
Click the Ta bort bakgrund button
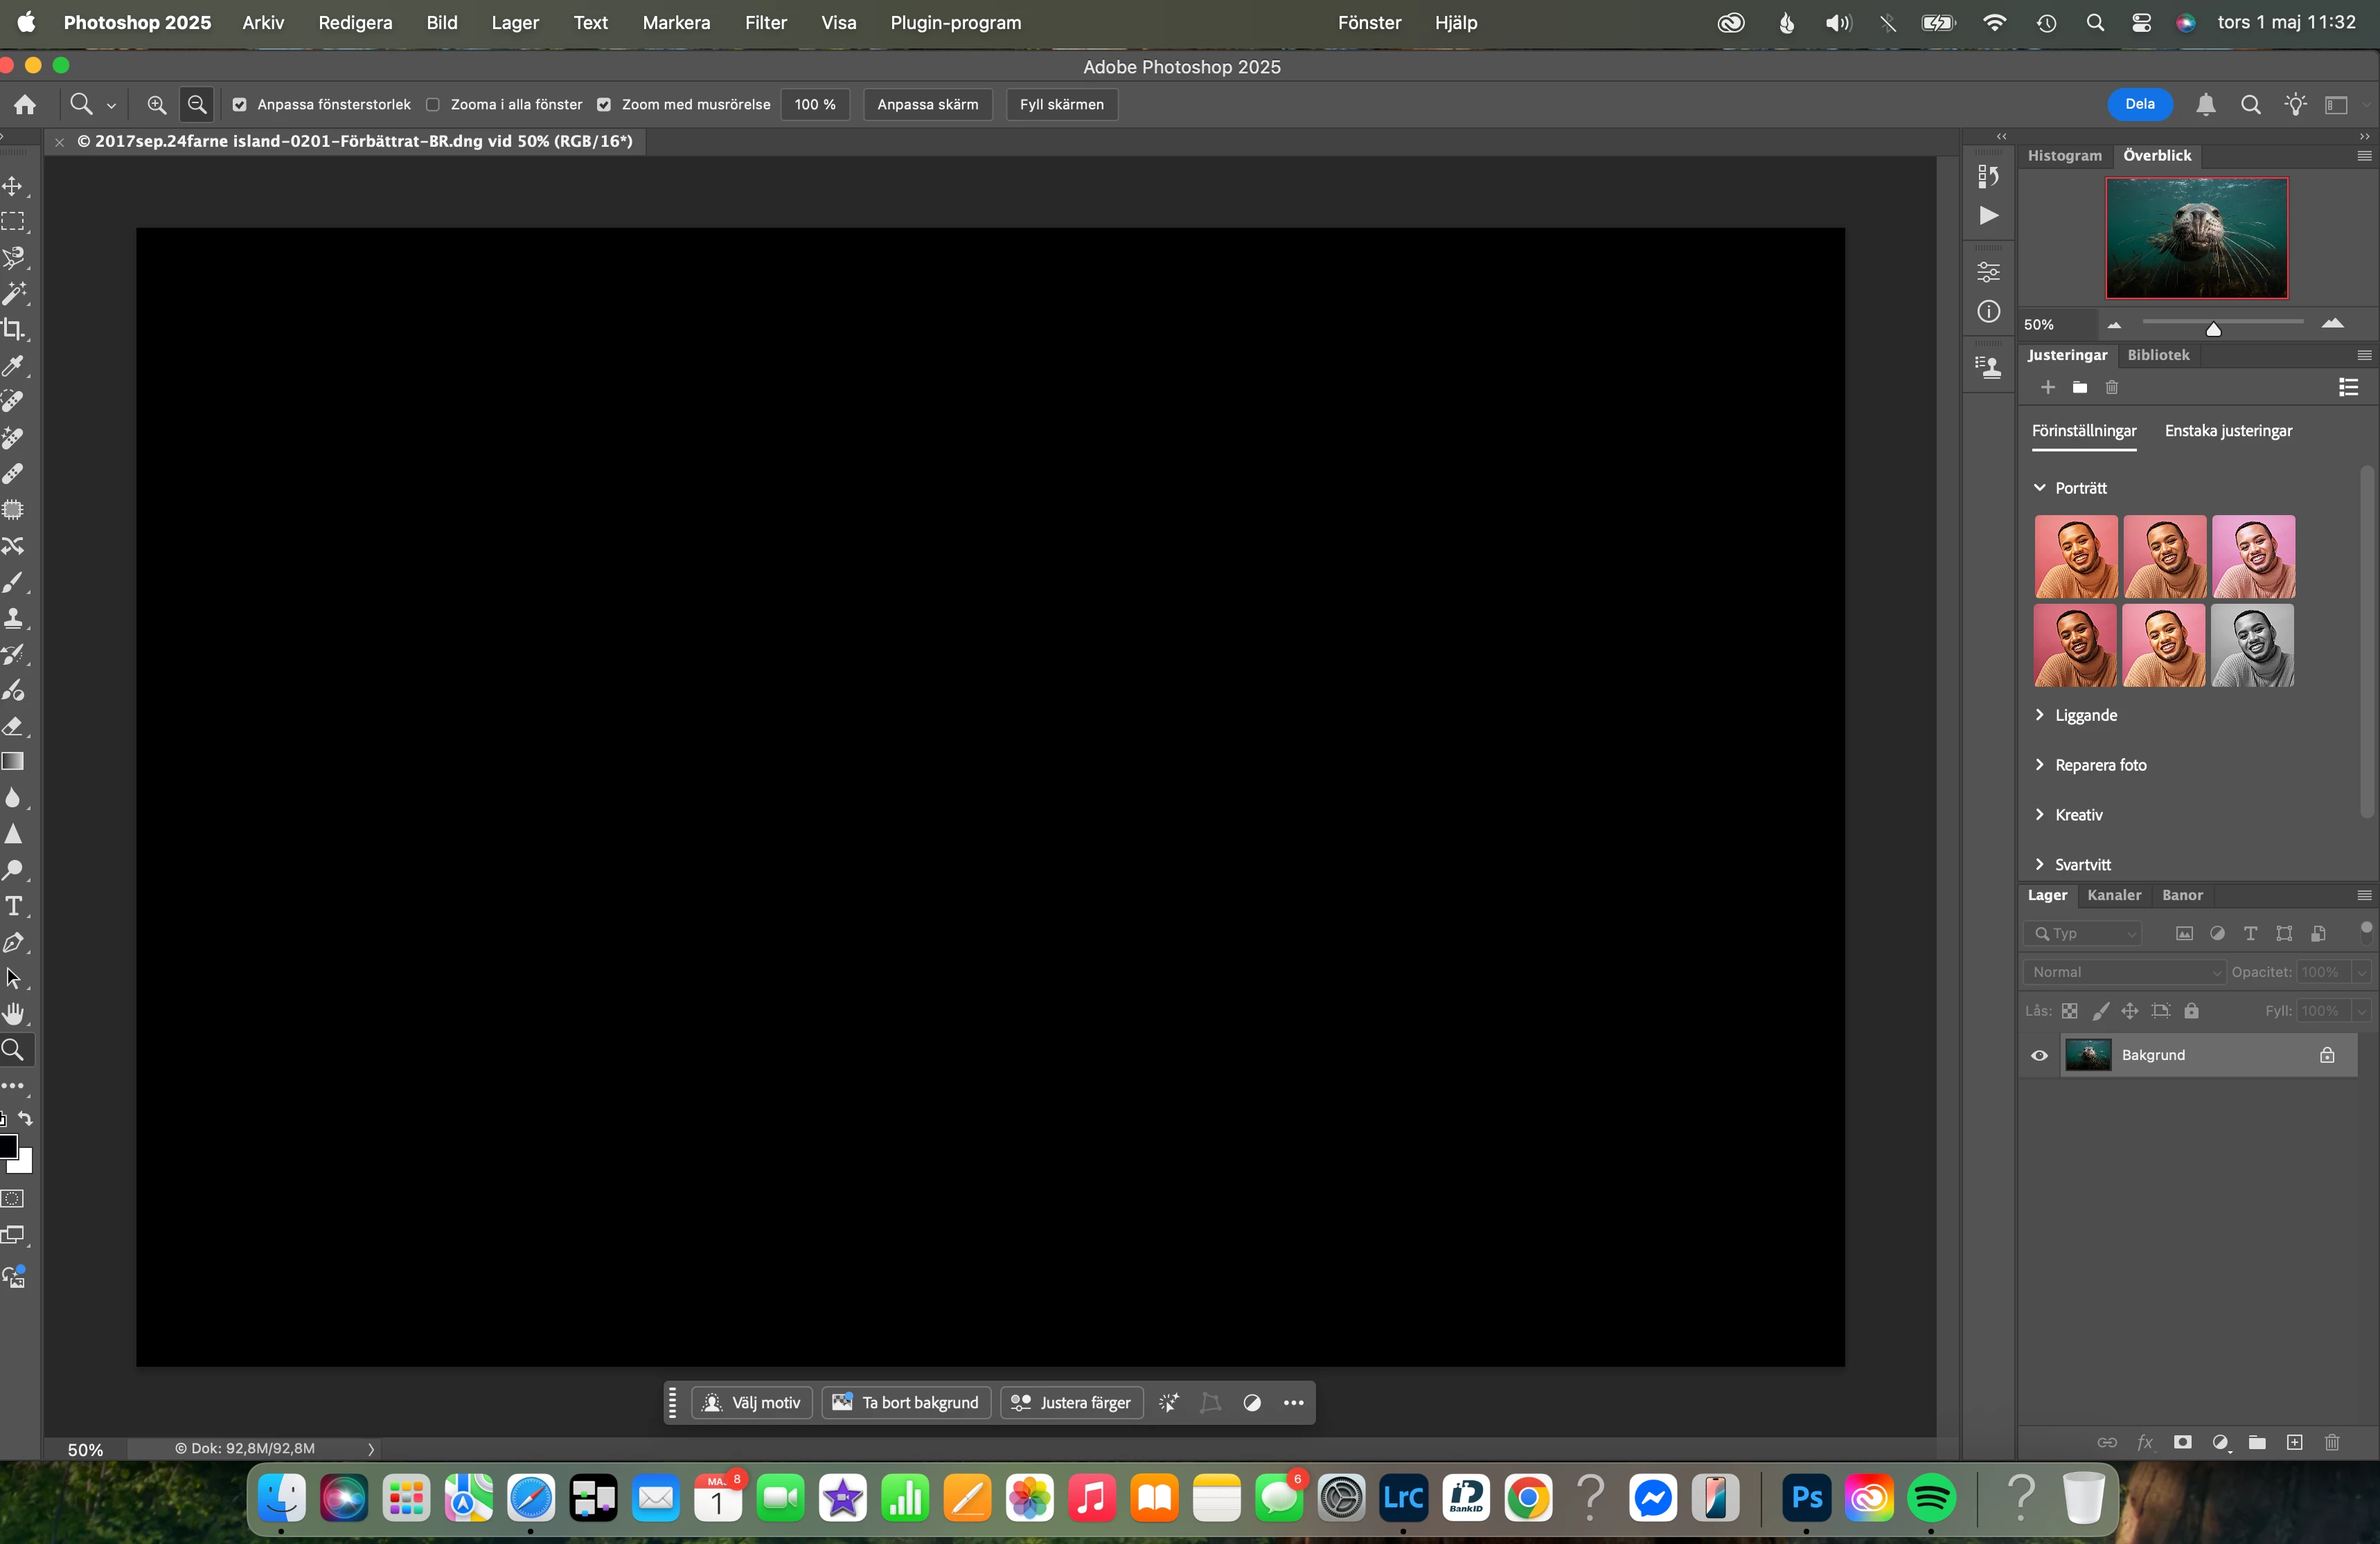[x=906, y=1402]
